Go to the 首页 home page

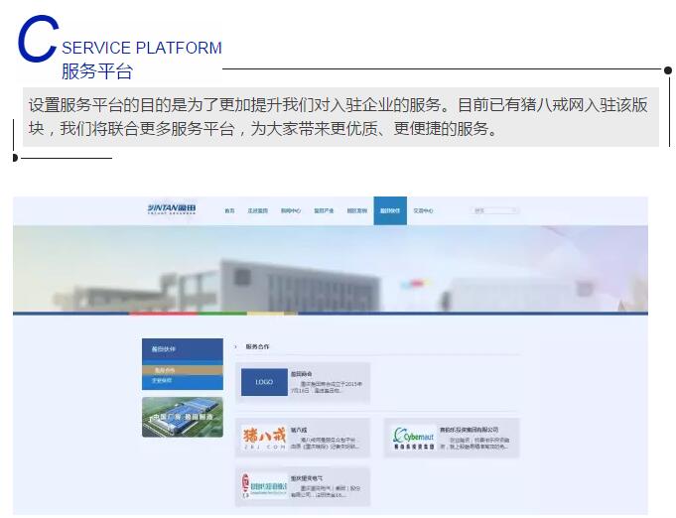(230, 210)
